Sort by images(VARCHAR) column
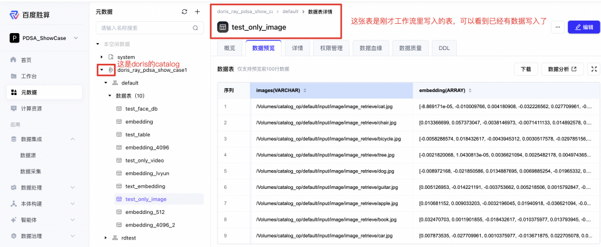 305,91
